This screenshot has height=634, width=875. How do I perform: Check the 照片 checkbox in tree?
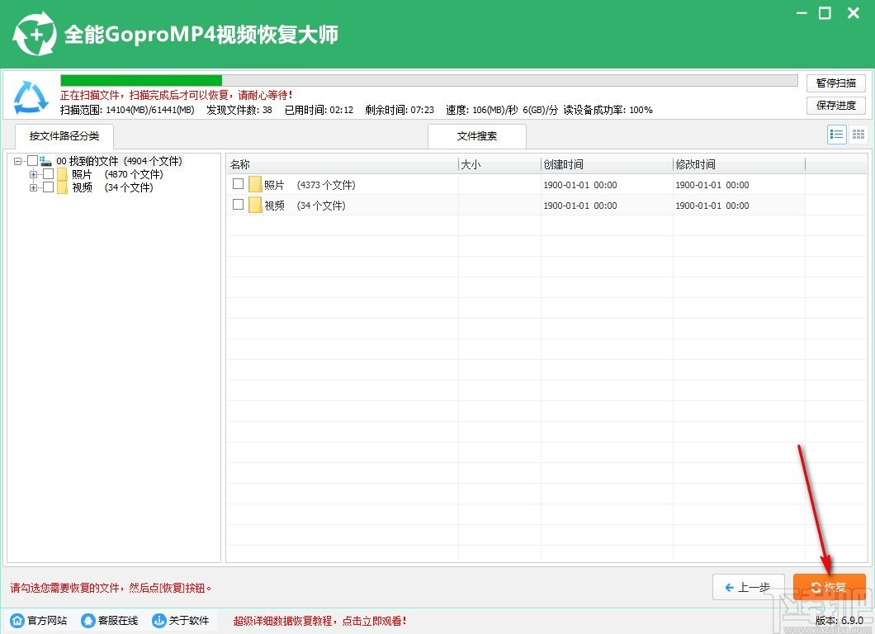(x=49, y=173)
